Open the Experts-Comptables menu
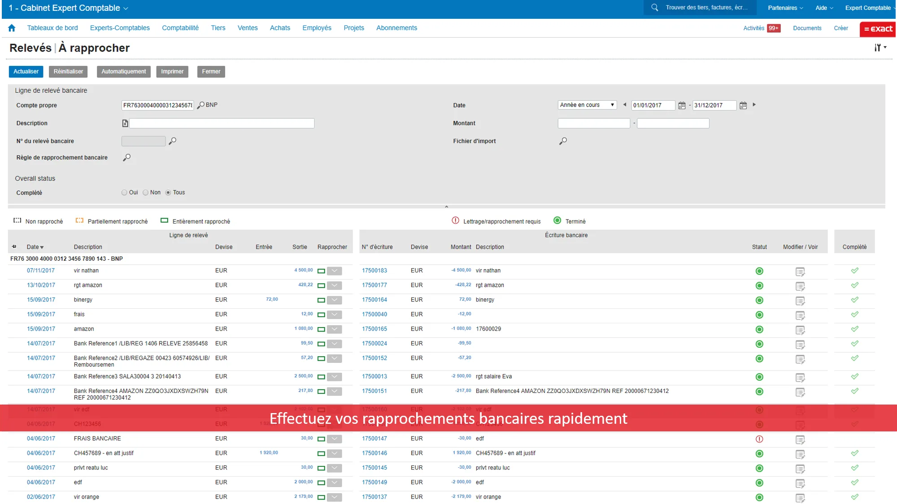The height and width of the screenshot is (504, 897). coord(120,28)
